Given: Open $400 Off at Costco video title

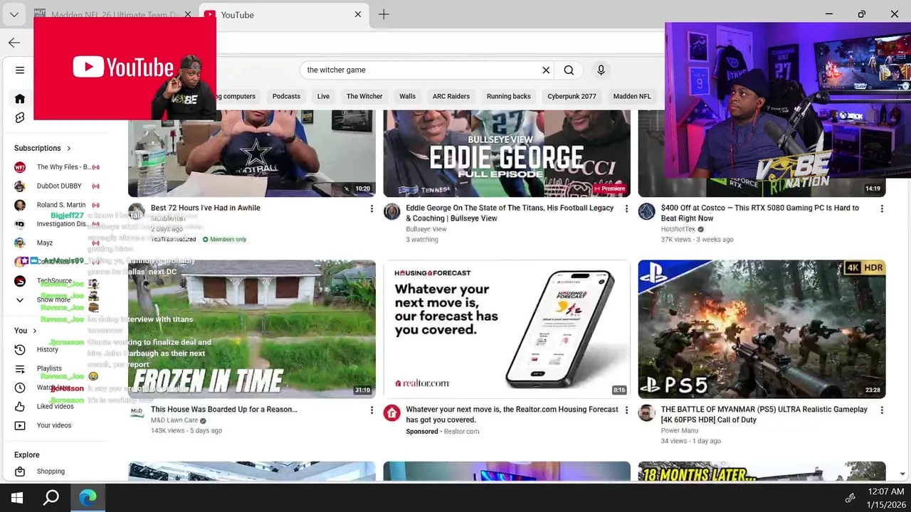Looking at the screenshot, I should coord(759,213).
